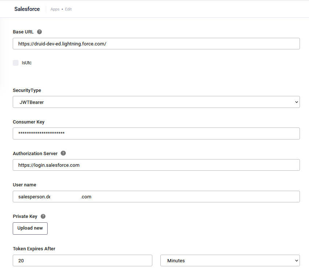Click into Authorization Server URL field
The width and height of the screenshot is (309, 279).
pos(156,165)
